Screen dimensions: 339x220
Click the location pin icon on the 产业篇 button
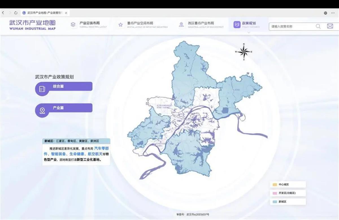pyautogui.click(x=42, y=111)
